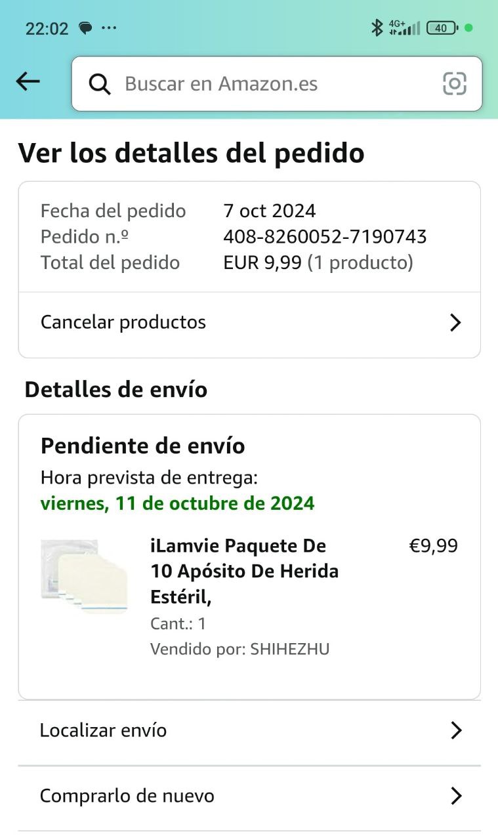Tap the 4G+ signal strength icon

click(x=404, y=28)
